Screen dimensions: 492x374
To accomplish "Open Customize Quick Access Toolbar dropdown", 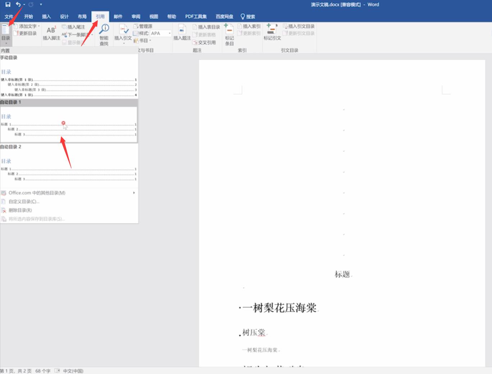I will coord(41,5).
